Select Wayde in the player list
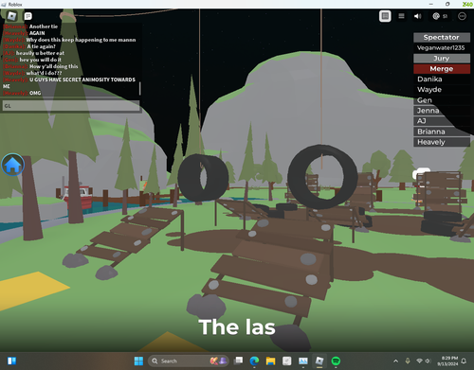The image size is (474, 370). [x=442, y=90]
